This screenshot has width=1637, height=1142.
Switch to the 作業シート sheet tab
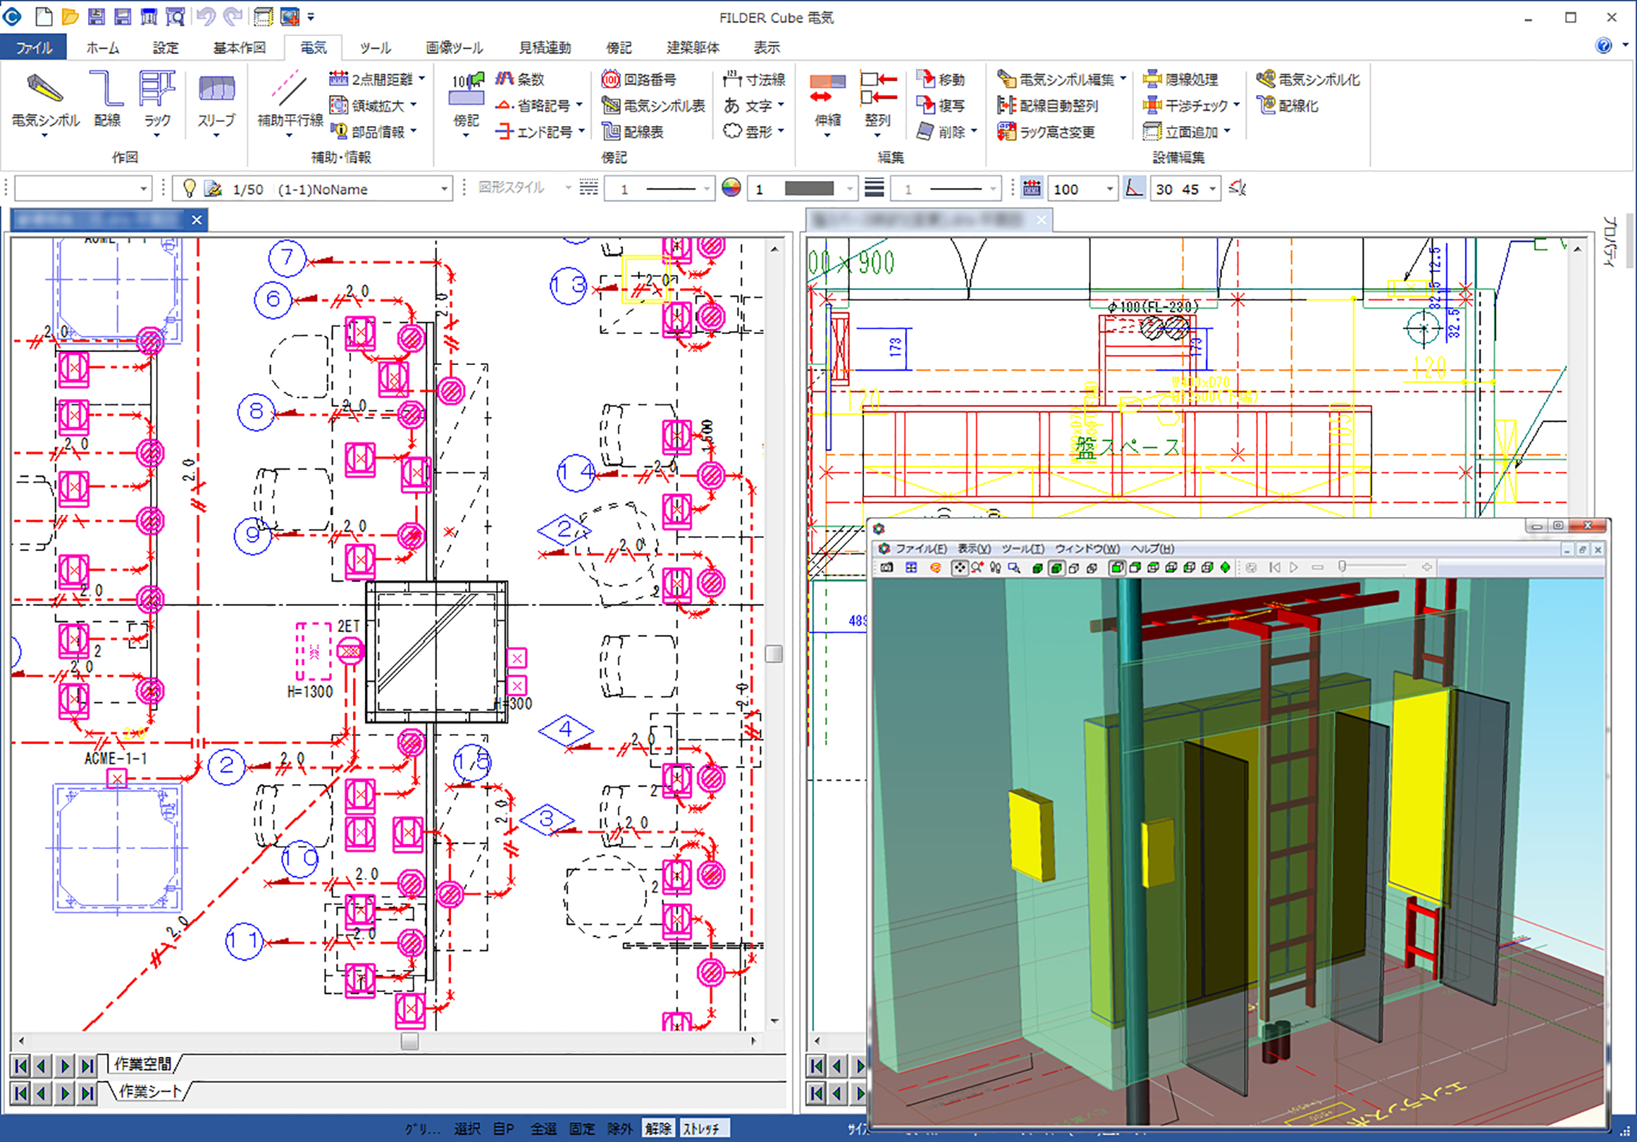[x=149, y=1091]
